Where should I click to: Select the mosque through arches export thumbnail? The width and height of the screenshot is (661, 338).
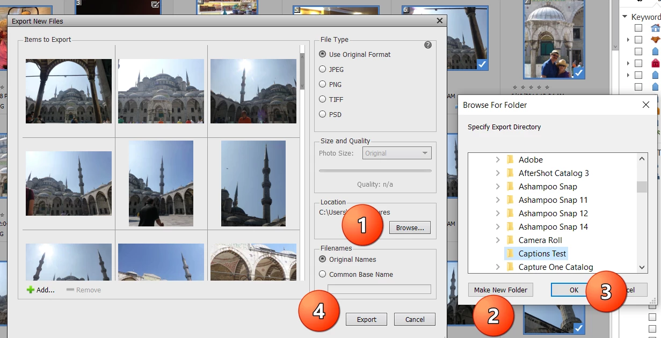point(69,91)
